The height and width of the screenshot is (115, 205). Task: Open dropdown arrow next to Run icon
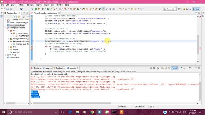click(51, 9)
